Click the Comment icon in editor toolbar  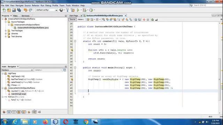(x=153, y=19)
